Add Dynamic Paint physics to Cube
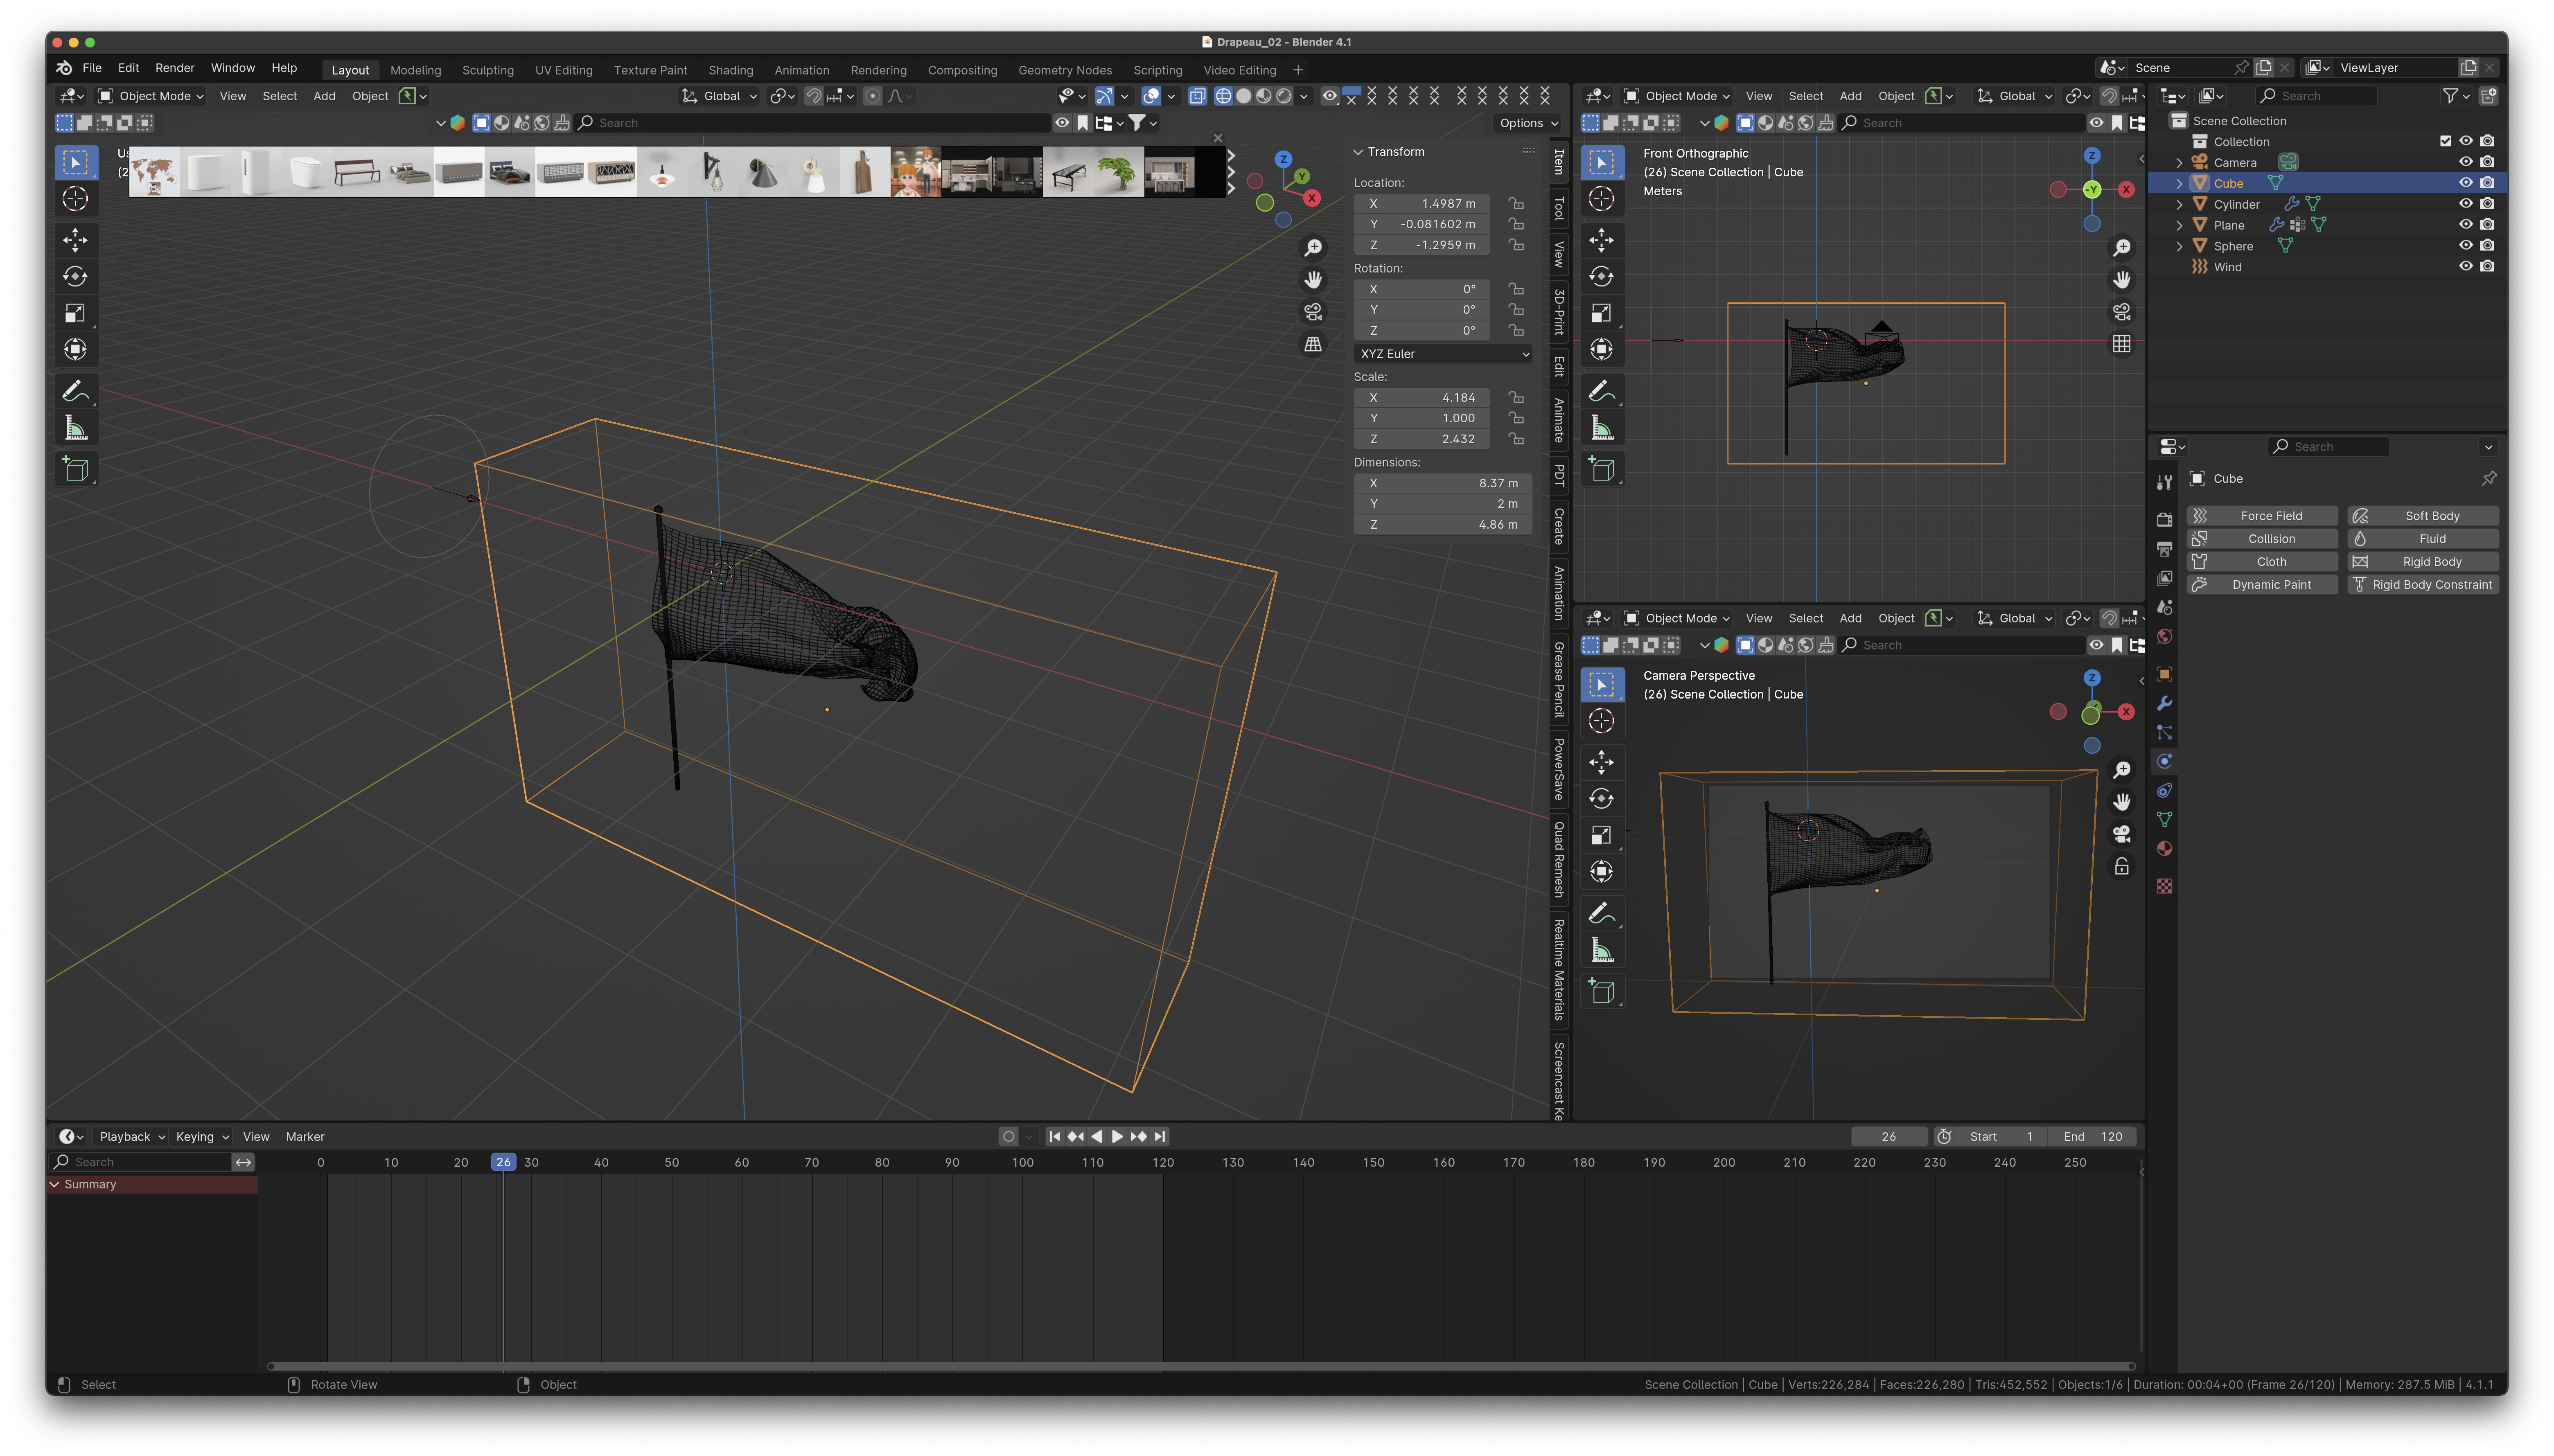 pyautogui.click(x=2262, y=585)
